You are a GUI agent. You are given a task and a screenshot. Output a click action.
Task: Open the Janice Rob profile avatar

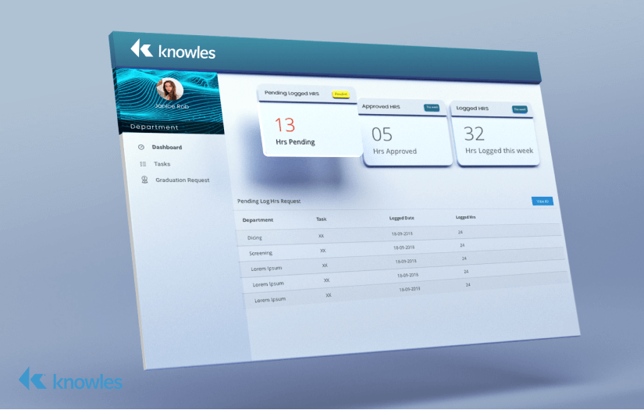point(169,89)
